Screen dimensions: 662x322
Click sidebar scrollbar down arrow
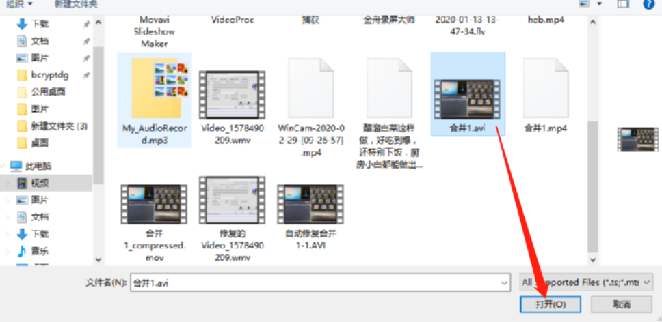coord(98,260)
